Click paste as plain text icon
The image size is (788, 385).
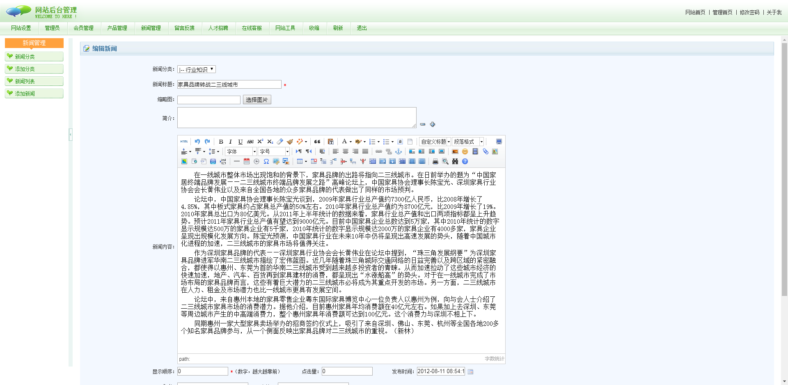click(x=331, y=142)
